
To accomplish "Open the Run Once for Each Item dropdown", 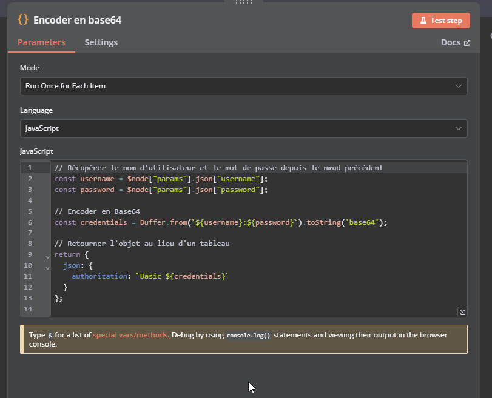I will pyautogui.click(x=243, y=85).
